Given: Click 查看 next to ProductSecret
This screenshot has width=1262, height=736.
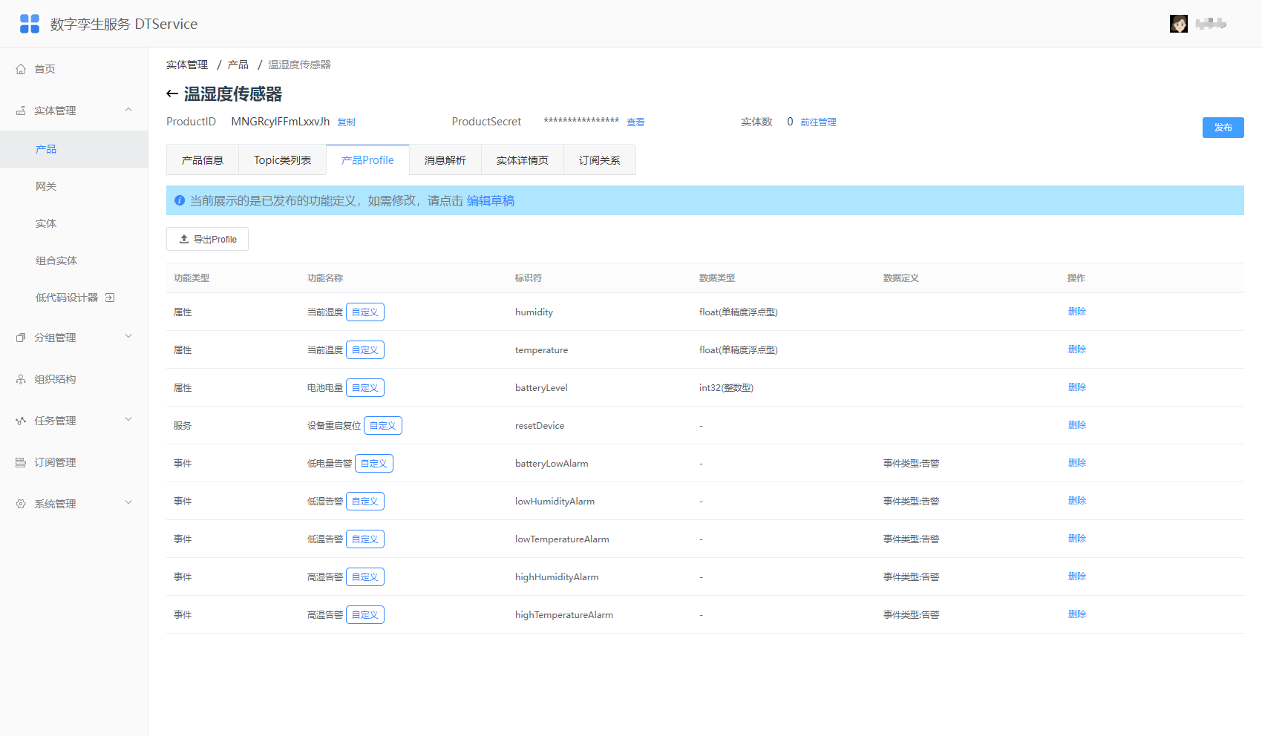Looking at the screenshot, I should 635,122.
